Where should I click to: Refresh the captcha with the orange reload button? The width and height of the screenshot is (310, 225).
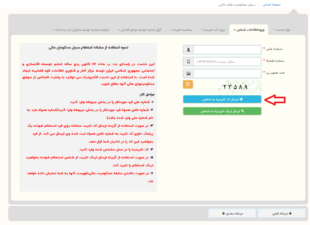tap(188, 84)
